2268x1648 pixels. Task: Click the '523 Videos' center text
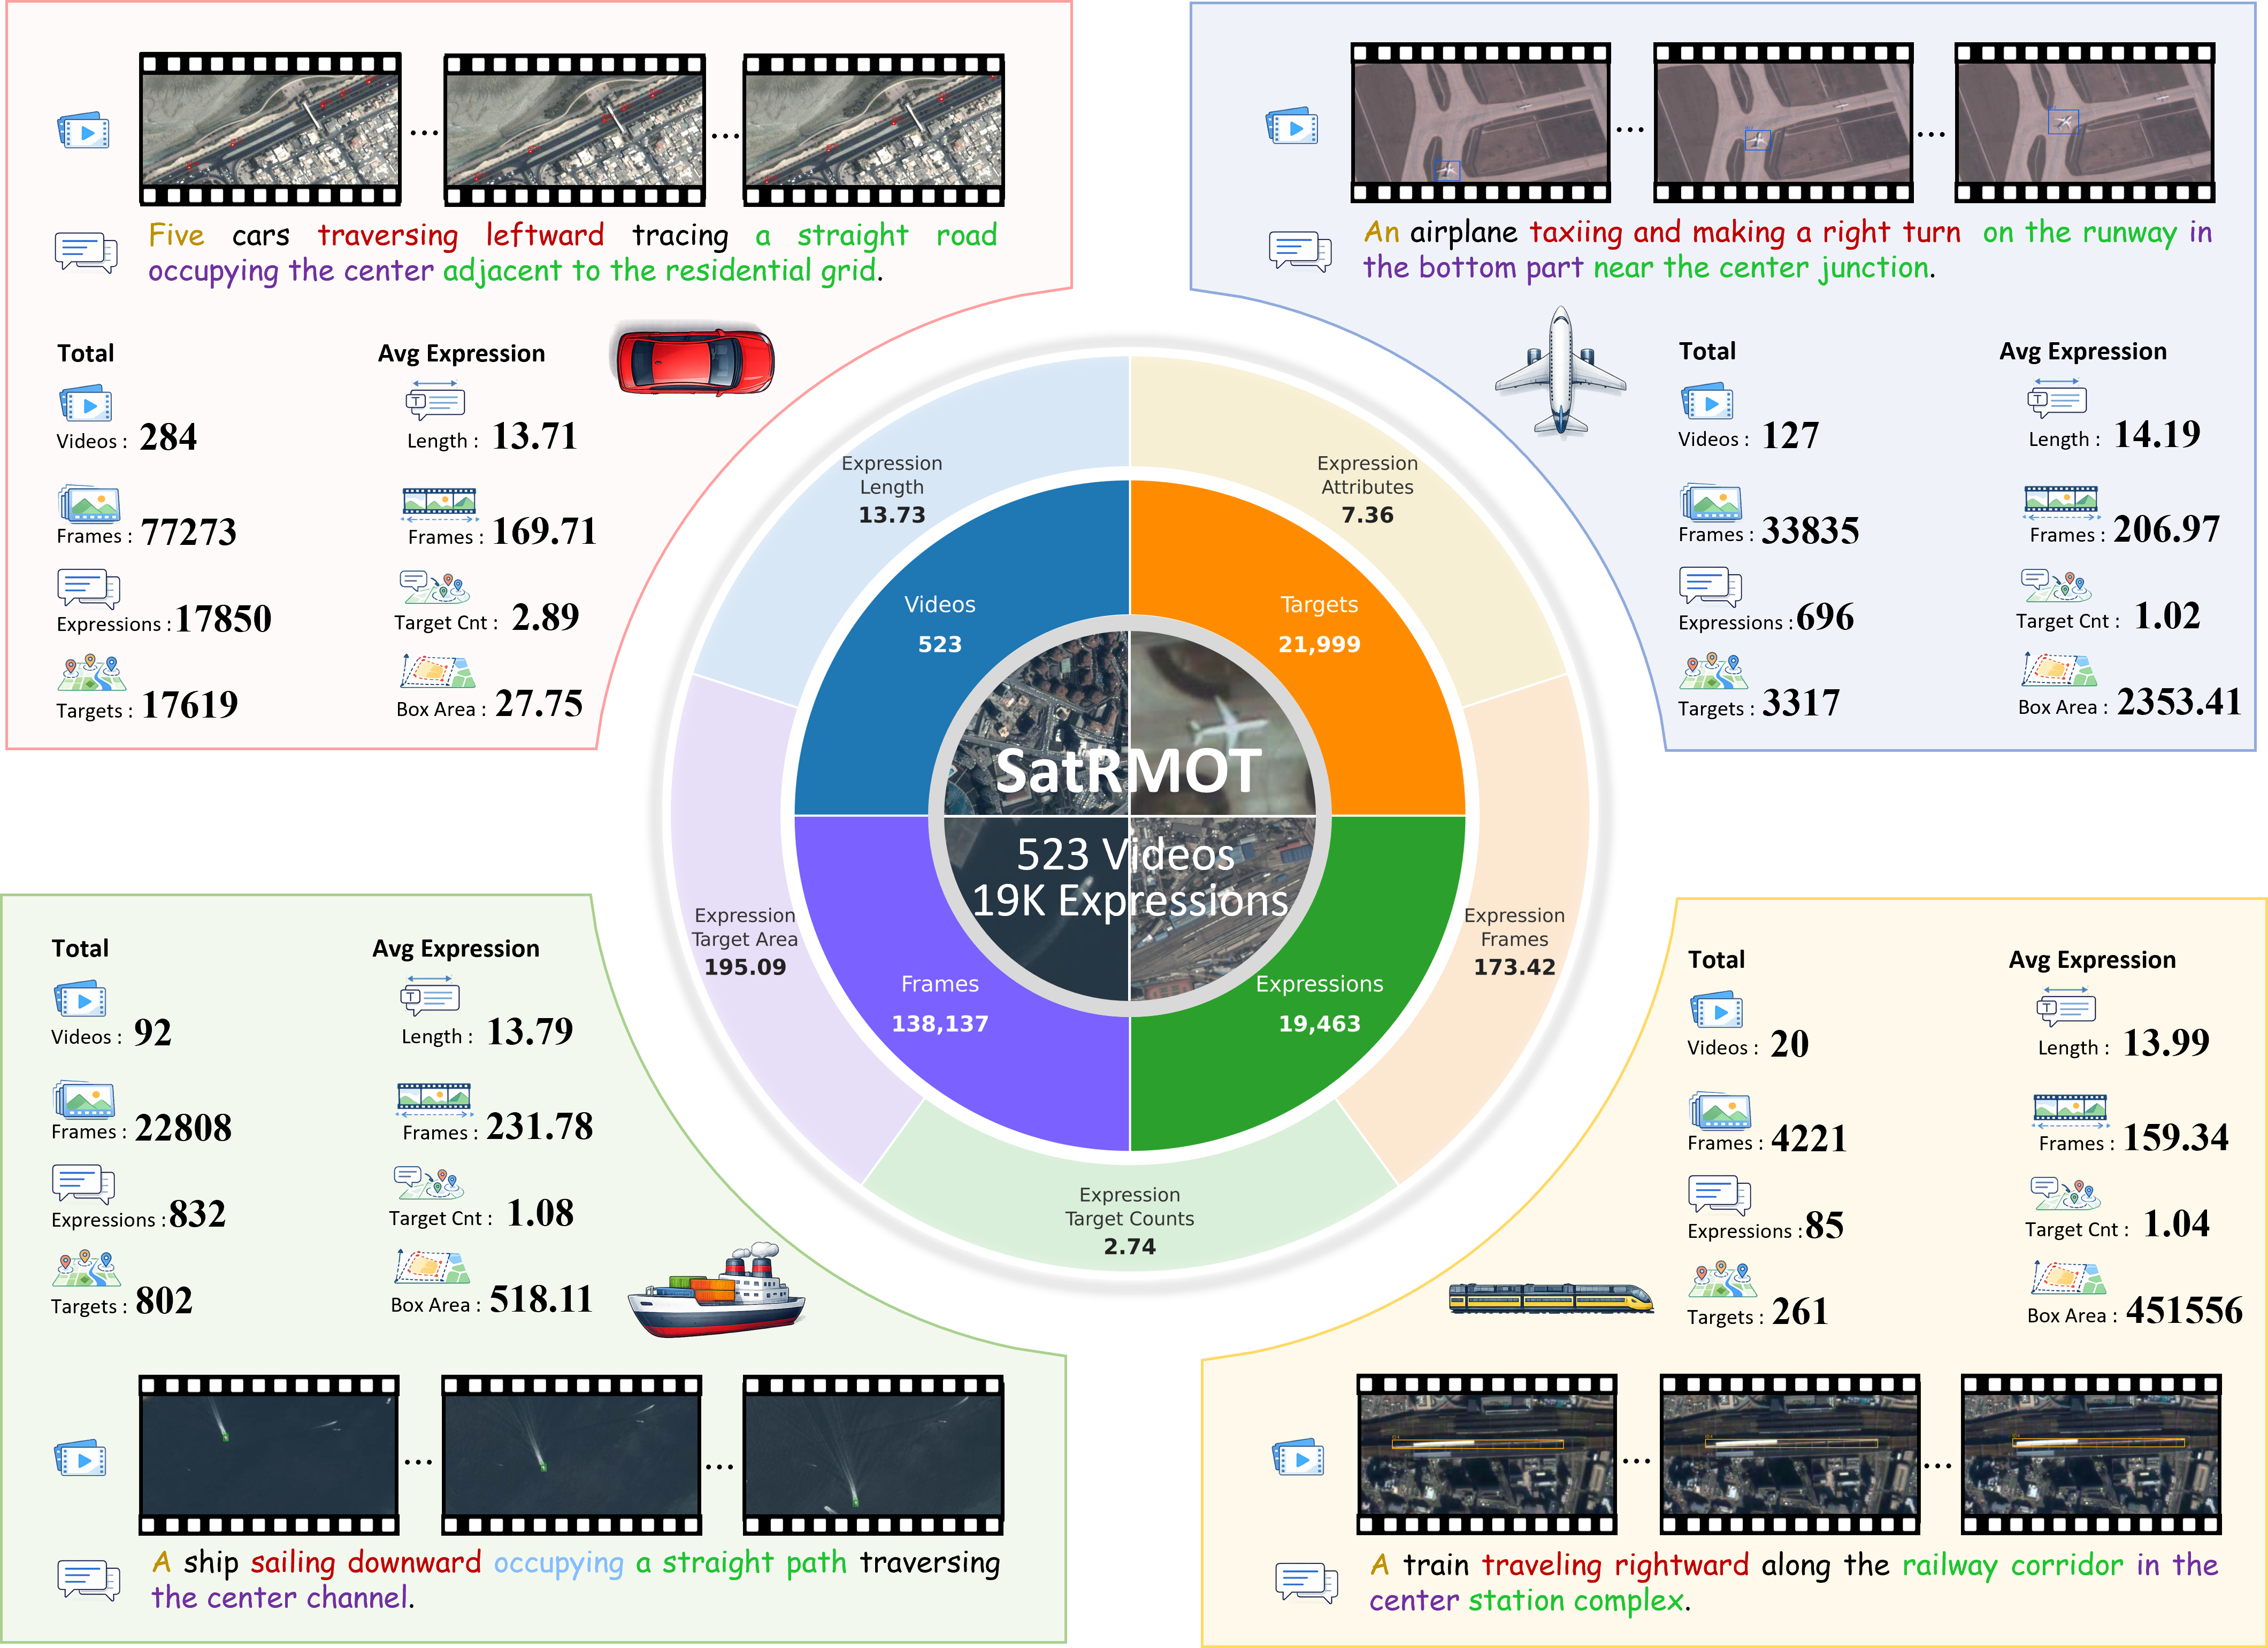[x=1126, y=854]
